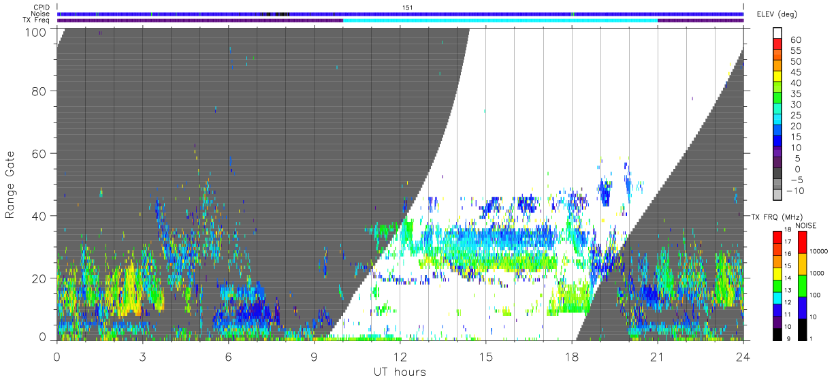Select the 15 tick label on UT hours axis

point(486,357)
